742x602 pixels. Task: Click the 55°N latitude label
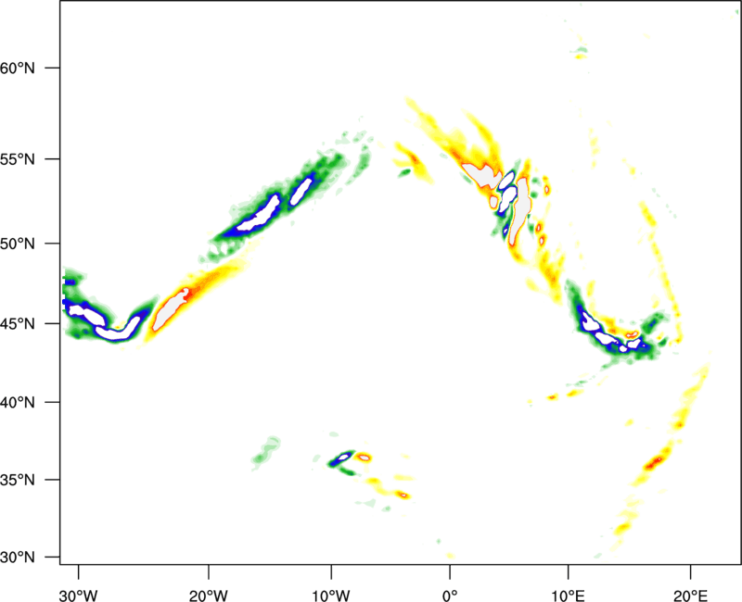pyautogui.click(x=18, y=159)
